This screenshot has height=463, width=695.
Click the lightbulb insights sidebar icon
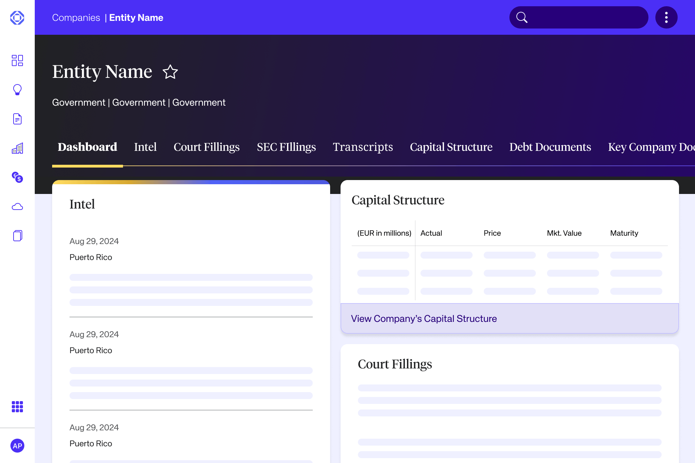pos(17,90)
